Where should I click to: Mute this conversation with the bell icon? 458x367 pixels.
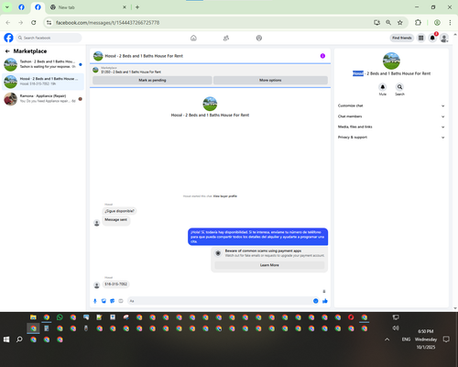tap(383, 87)
